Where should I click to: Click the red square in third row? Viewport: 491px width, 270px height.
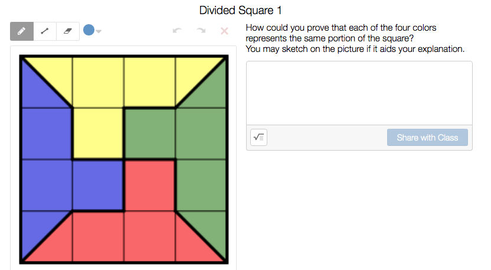pos(149,184)
